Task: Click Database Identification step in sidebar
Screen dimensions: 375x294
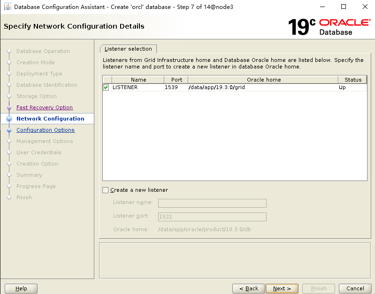Action: click(x=47, y=85)
